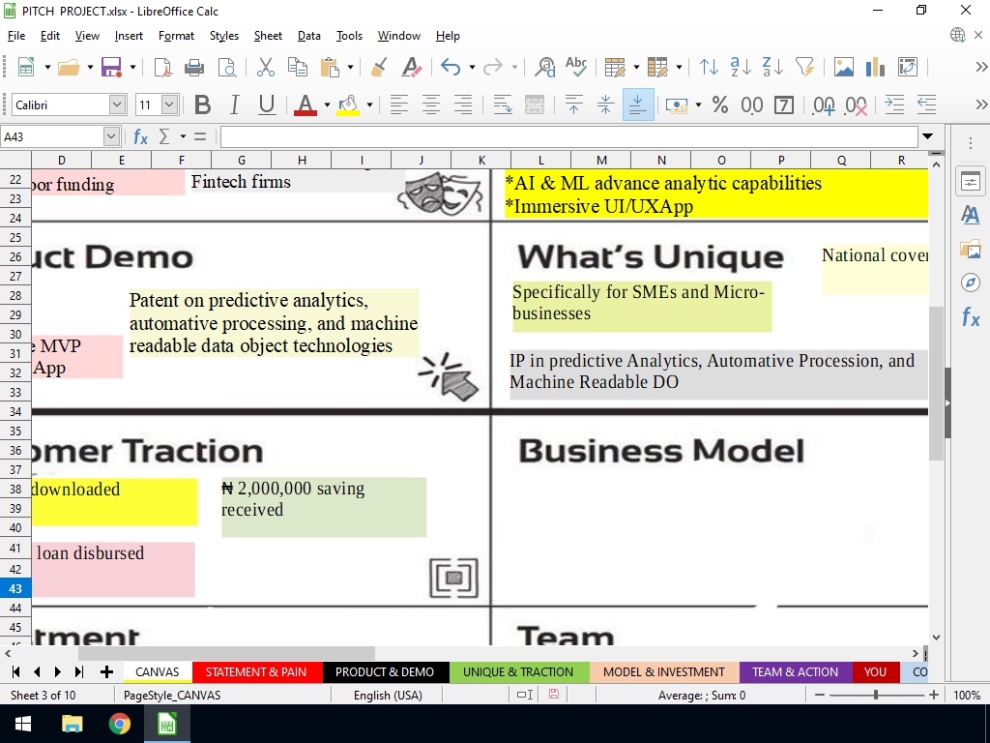
Task: Switch to the STATEMENT & PAIN sheet tab
Action: point(255,671)
